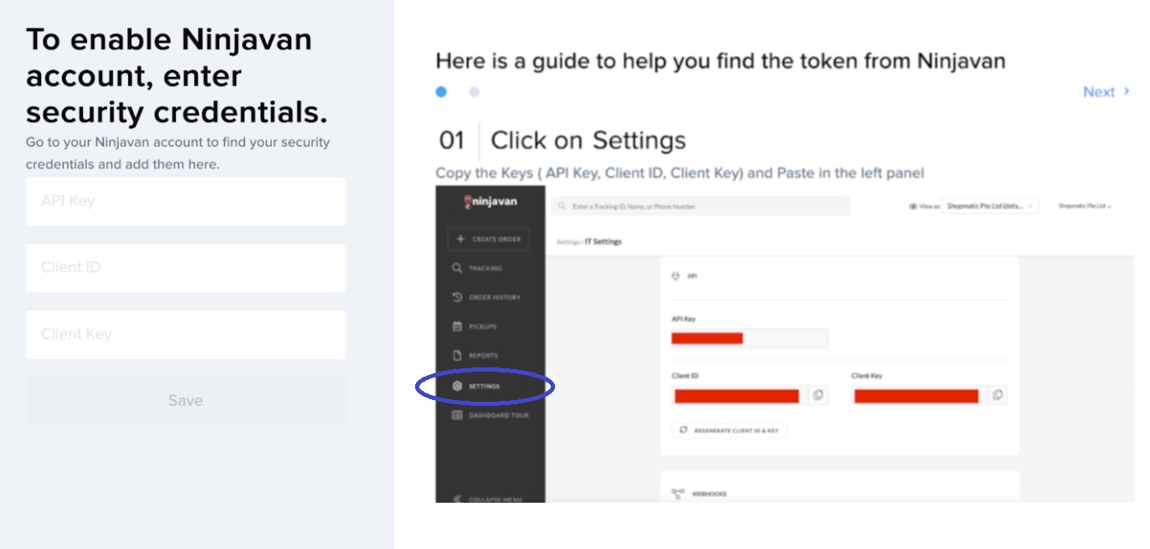Click the Tracking magnifier icon

(x=457, y=269)
